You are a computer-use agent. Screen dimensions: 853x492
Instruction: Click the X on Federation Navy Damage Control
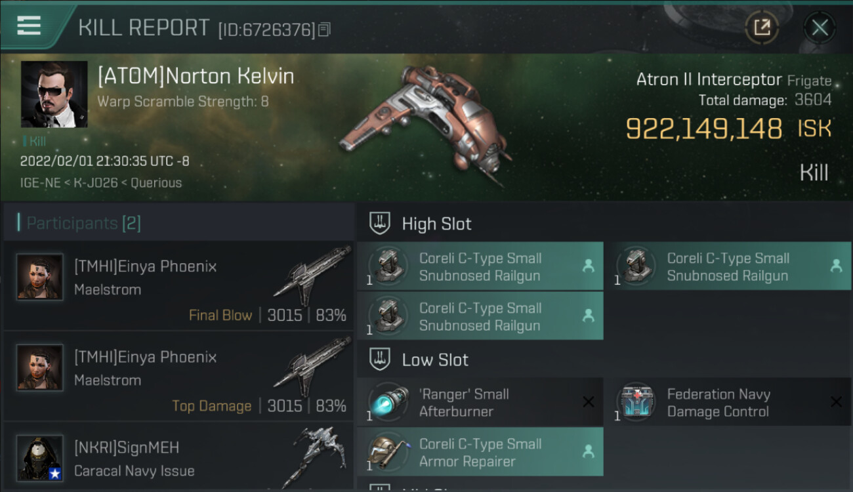(x=836, y=402)
